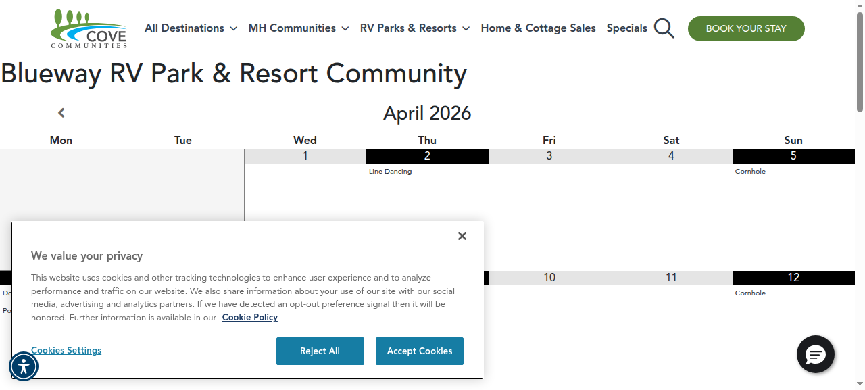Image resolution: width=865 pixels, height=390 pixels.
Task: Click the BOOK YOUR STAY button
Action: pyautogui.click(x=746, y=28)
